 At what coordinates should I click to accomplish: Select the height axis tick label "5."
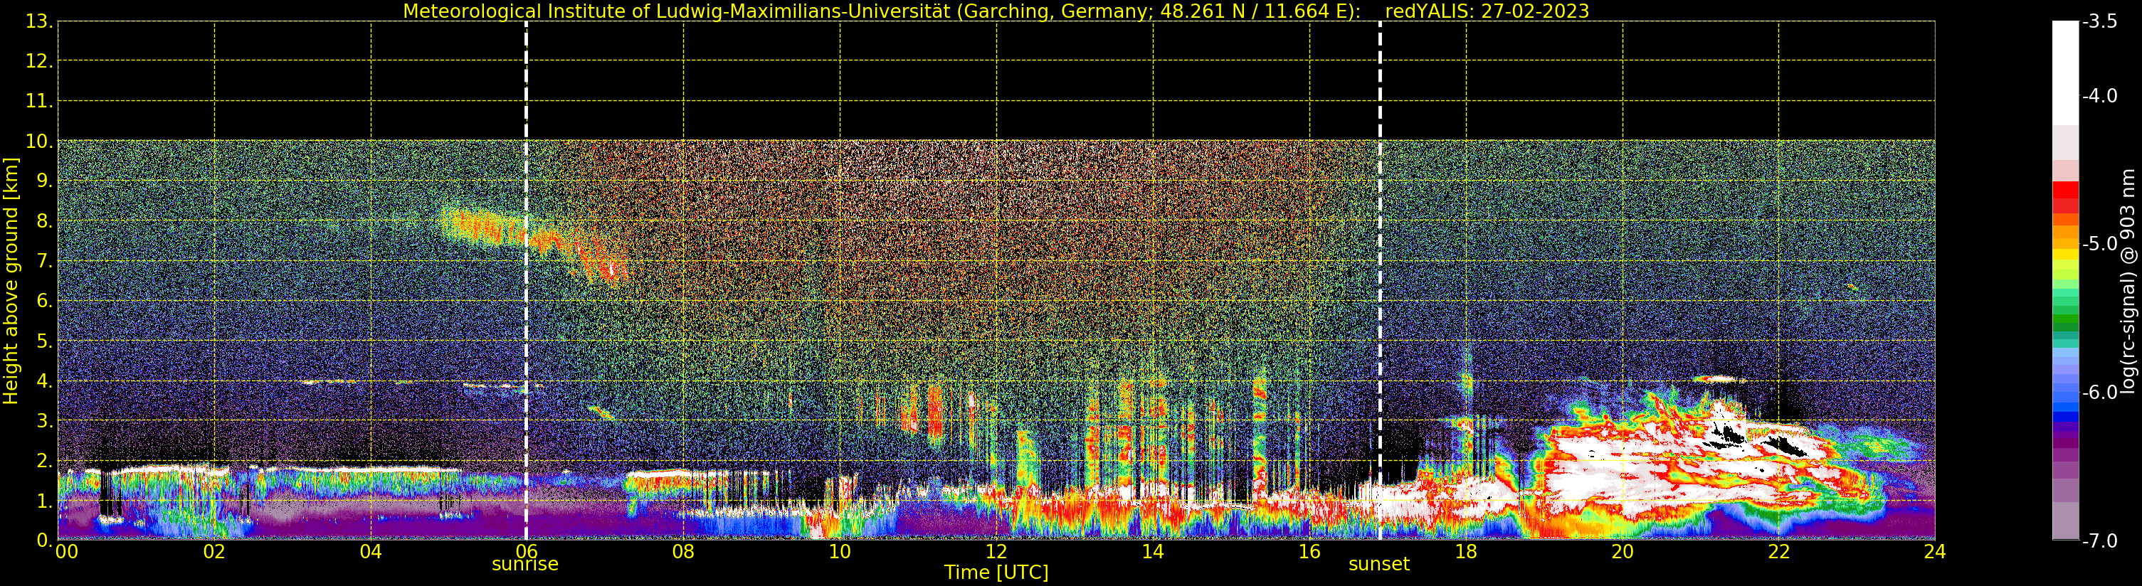45,341
